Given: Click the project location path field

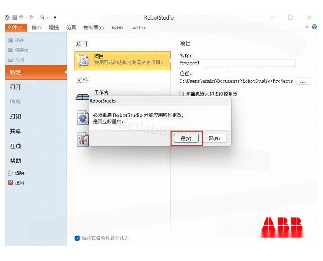Looking at the screenshot, I should pyautogui.click(x=237, y=81).
